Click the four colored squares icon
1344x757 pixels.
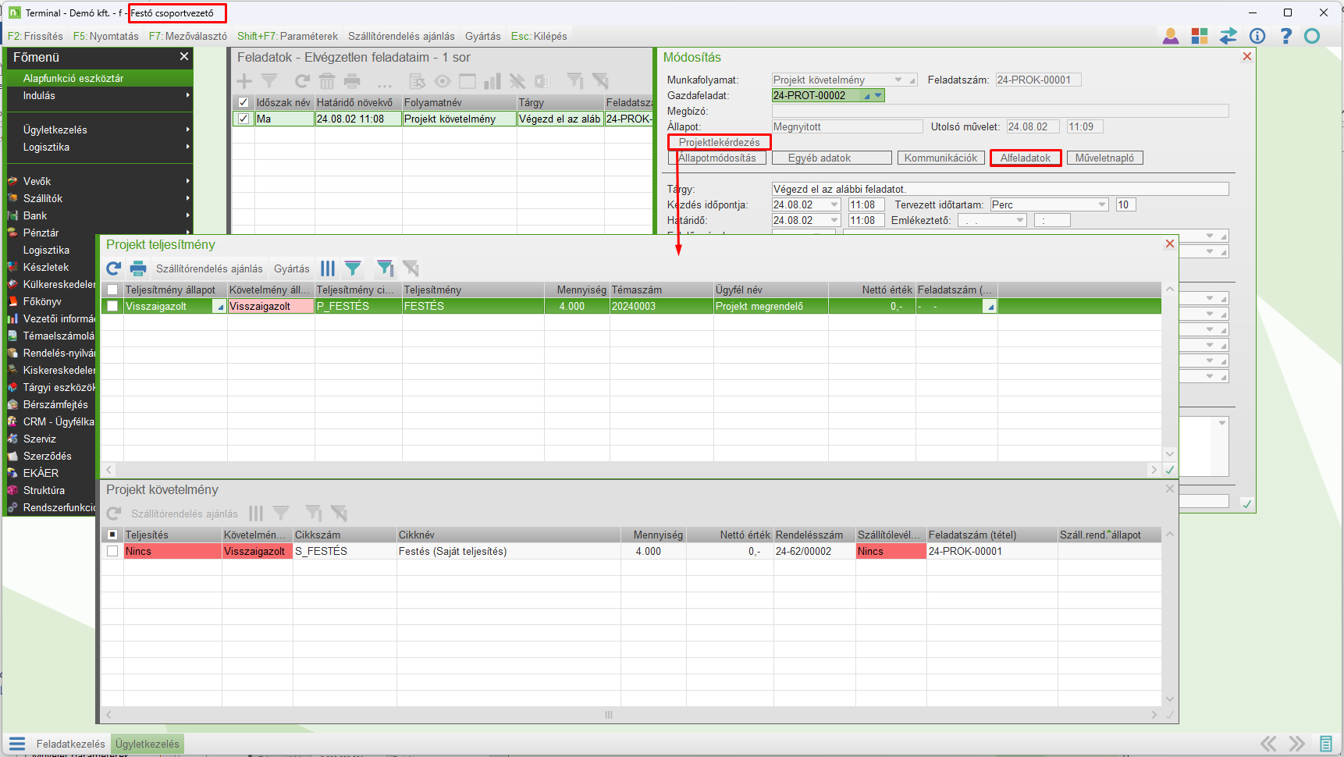click(1200, 36)
